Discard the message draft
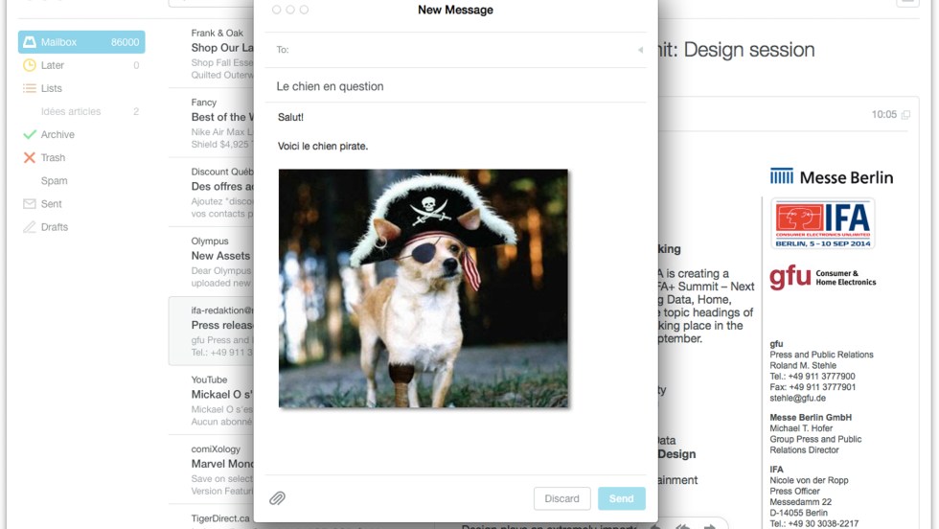Image resolution: width=939 pixels, height=529 pixels. [x=561, y=498]
